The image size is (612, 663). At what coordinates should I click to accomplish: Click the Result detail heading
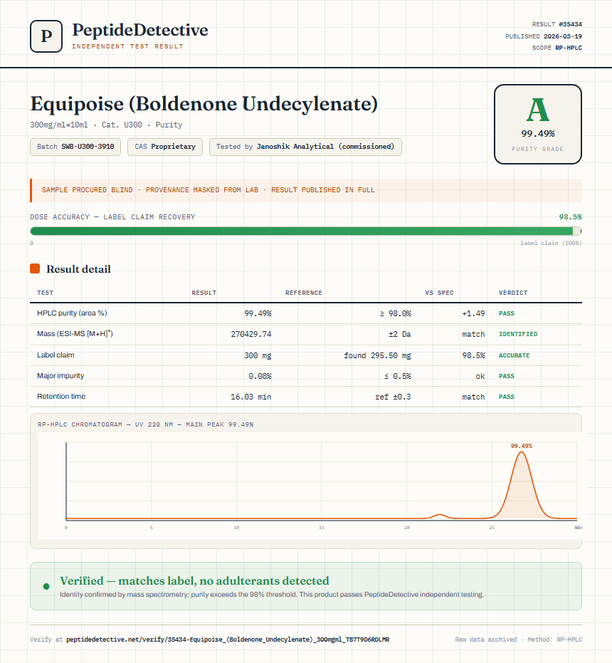pos(78,269)
